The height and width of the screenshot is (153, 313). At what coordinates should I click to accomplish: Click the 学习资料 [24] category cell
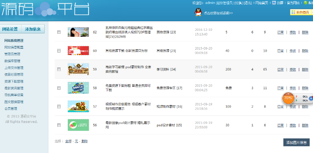[166, 69]
